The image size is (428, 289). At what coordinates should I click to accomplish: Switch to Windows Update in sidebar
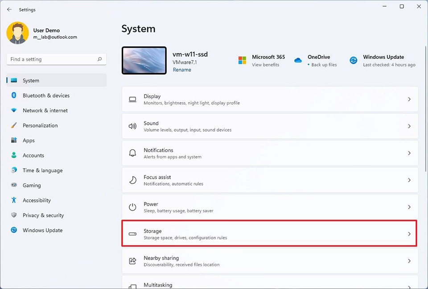click(42, 230)
